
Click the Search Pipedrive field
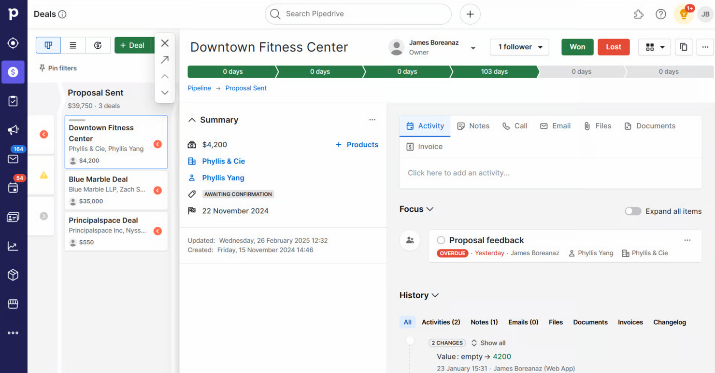click(x=358, y=14)
